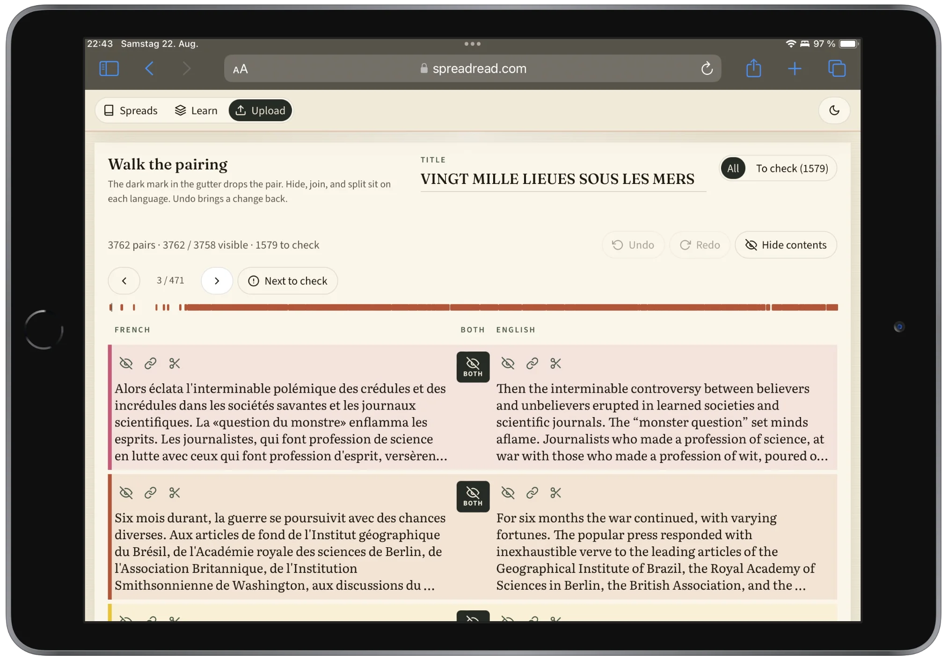Open the Learn tab

pos(196,110)
